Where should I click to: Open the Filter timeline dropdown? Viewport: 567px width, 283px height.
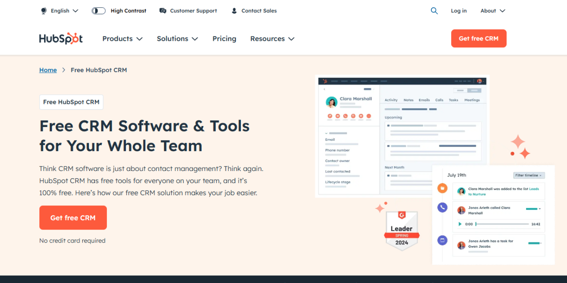pyautogui.click(x=529, y=175)
